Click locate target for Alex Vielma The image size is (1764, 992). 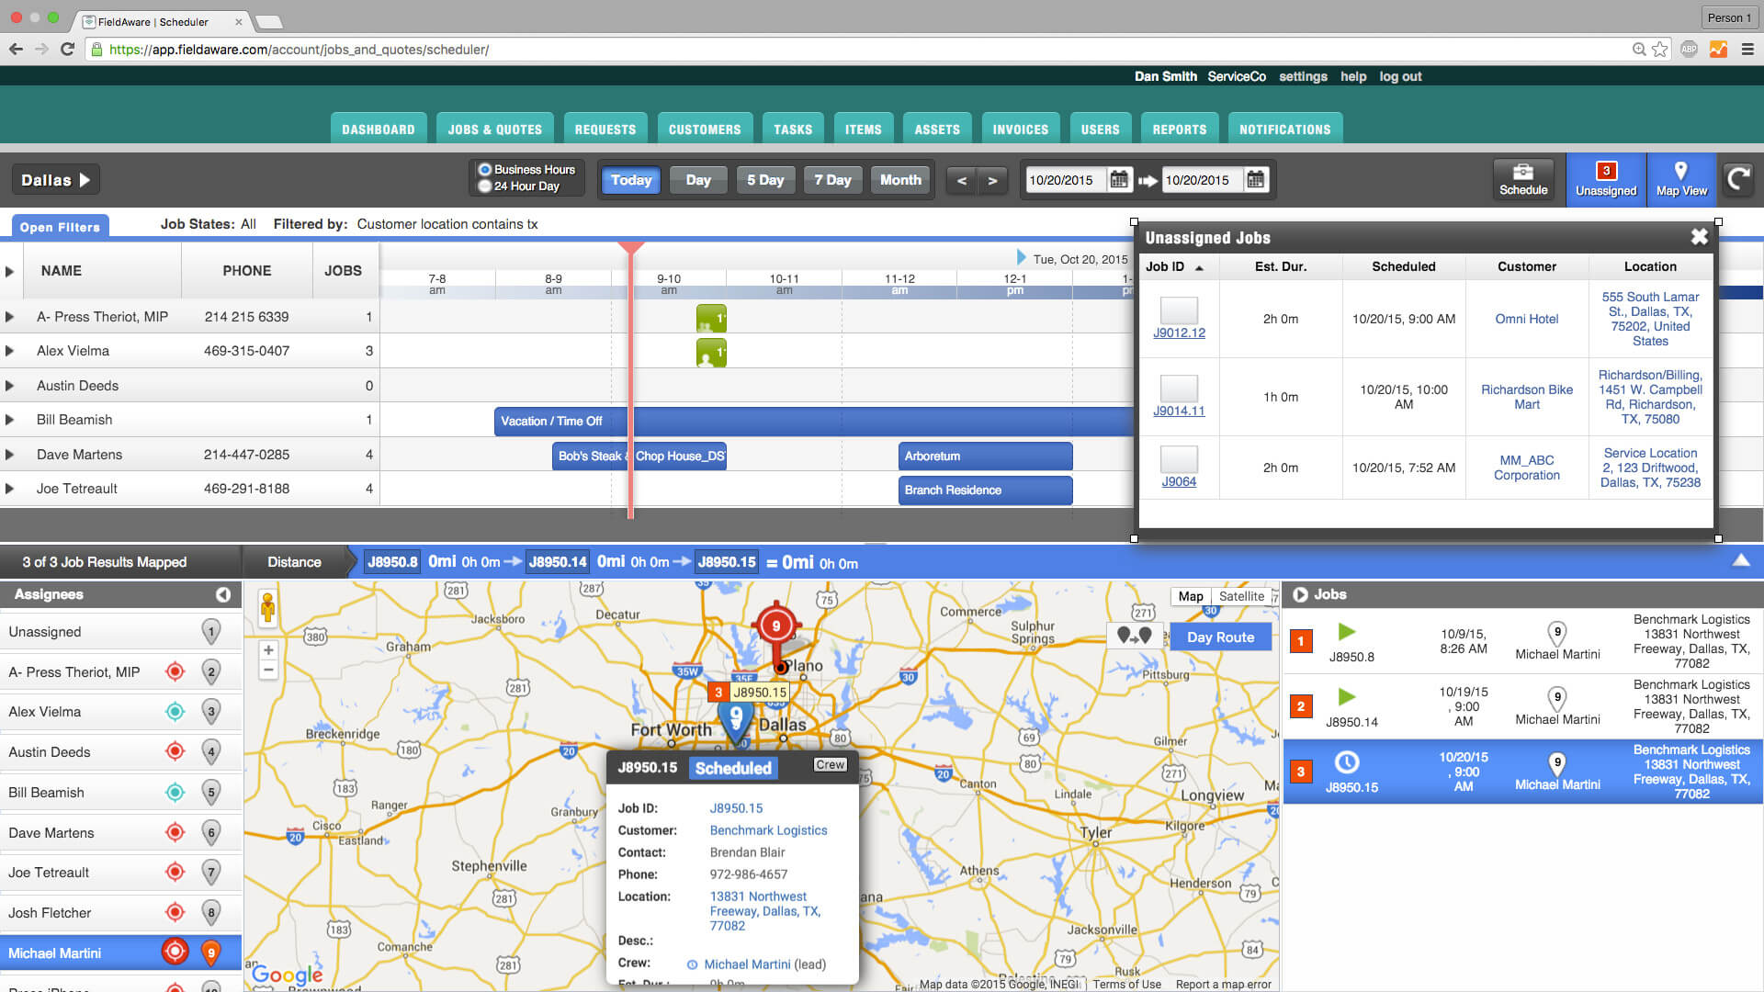click(x=175, y=711)
